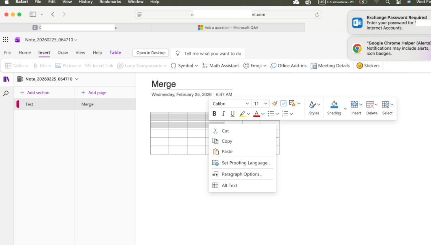Screen dimensions: 431x245
Task: Open font color dropdown arrow
Action: tap(263, 114)
